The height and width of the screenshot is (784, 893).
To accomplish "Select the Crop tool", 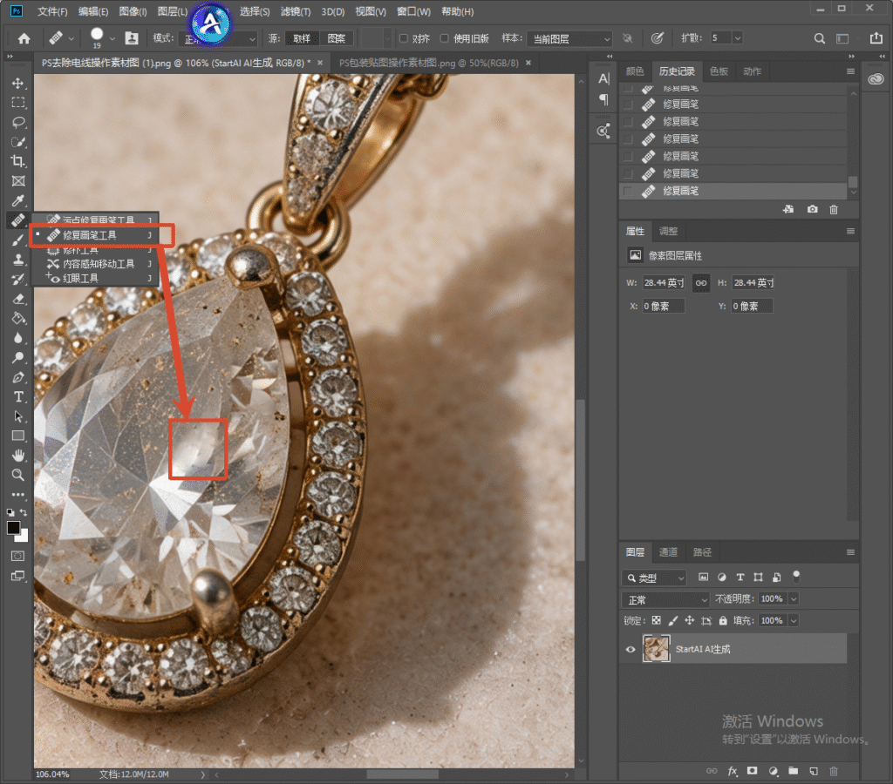I will [18, 161].
